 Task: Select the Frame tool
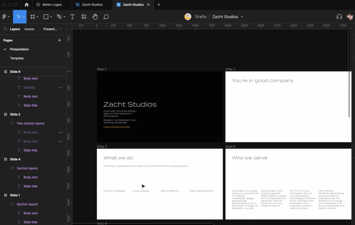click(x=32, y=16)
